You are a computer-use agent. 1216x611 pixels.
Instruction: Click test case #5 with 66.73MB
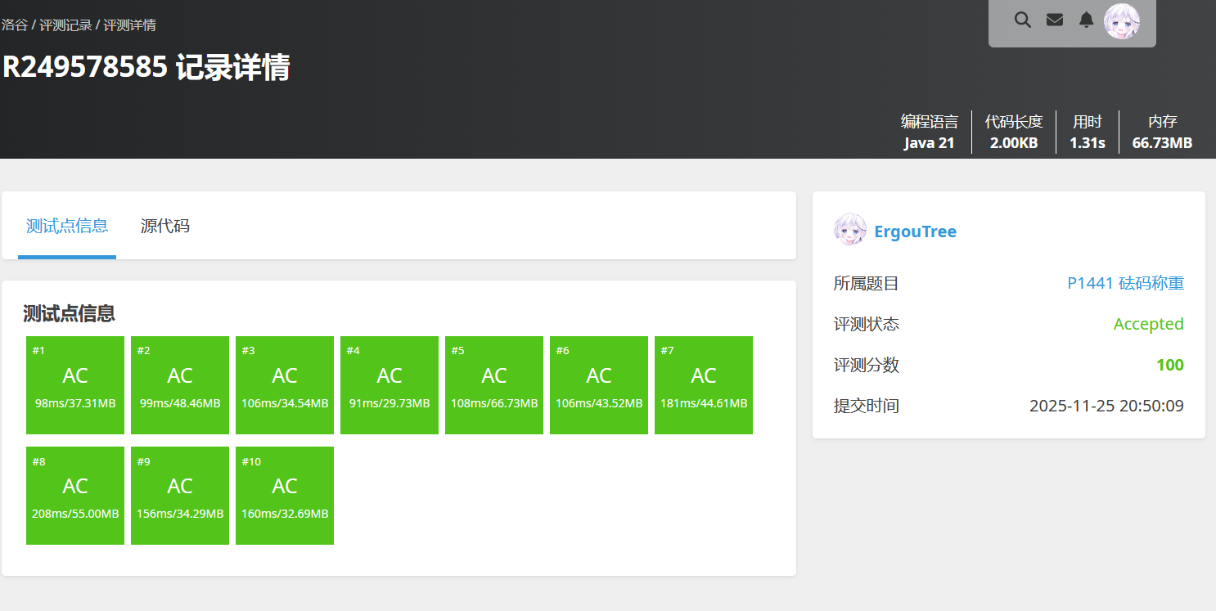[494, 385]
